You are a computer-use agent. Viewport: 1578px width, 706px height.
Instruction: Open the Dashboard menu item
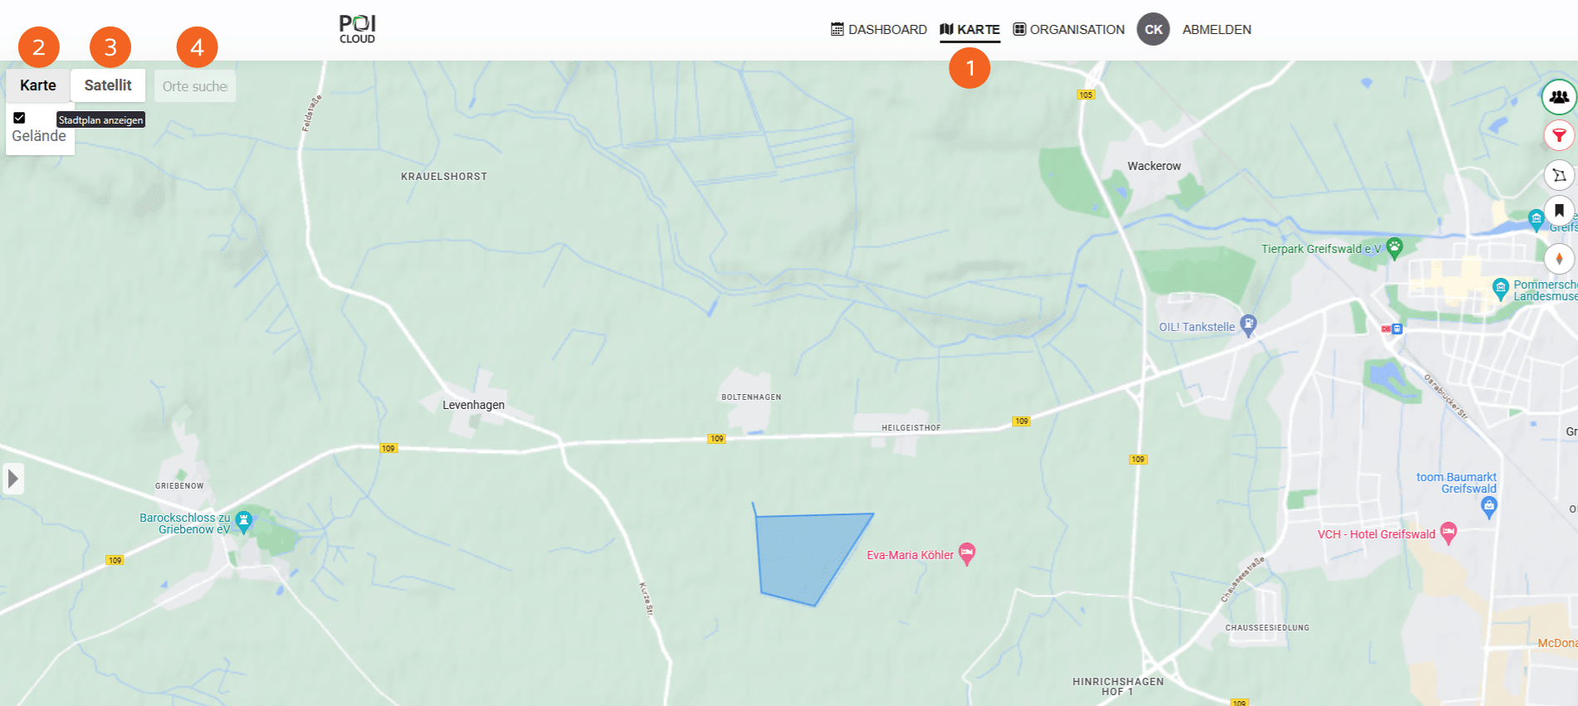click(x=879, y=29)
